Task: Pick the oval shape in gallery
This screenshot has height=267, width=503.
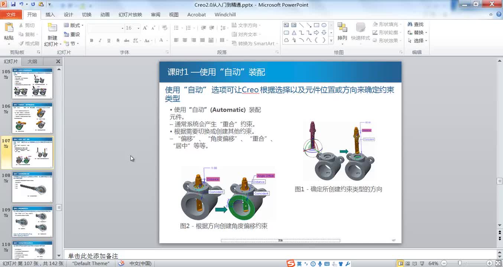Action: click(x=324, y=25)
